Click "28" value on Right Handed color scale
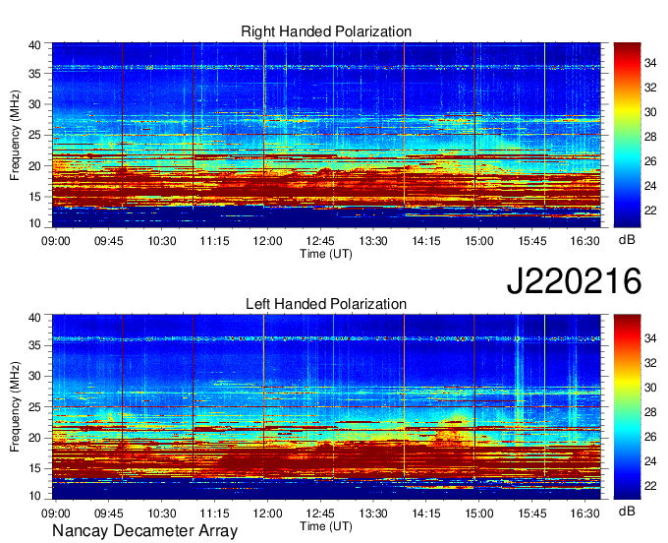Screen dimensions: 668x543 (x=650, y=137)
